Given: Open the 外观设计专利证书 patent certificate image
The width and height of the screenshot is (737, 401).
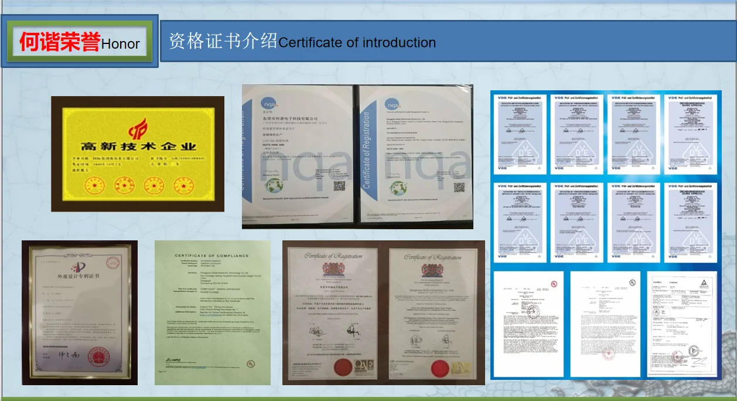Looking at the screenshot, I should point(80,312).
